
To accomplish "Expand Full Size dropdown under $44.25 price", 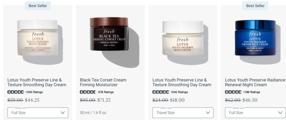I will pos(38,113).
